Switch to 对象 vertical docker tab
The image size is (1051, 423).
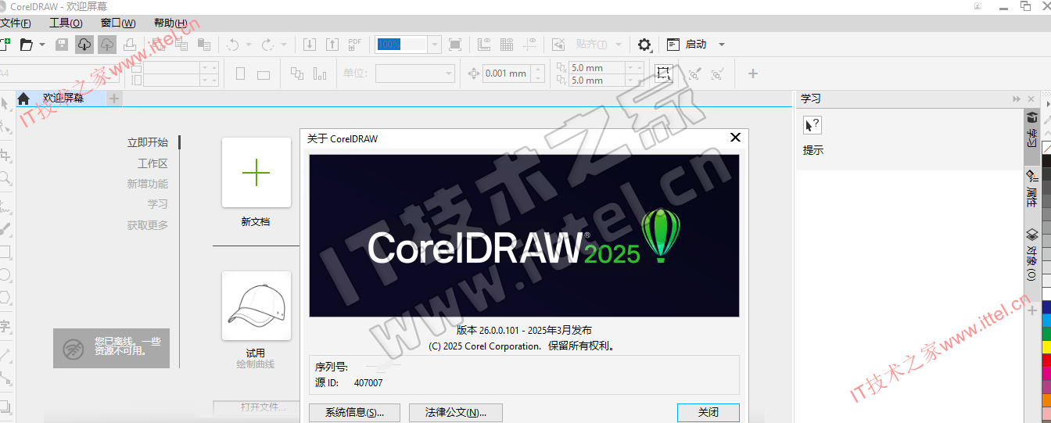point(1032,255)
